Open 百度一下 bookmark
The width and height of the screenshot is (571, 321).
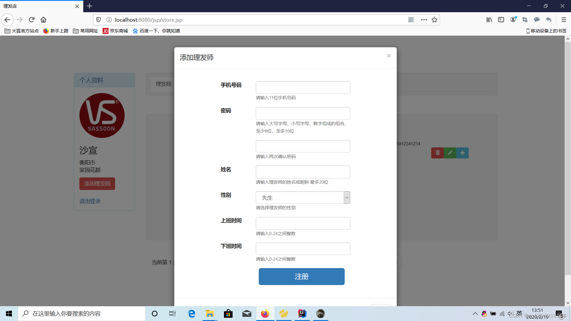point(156,31)
